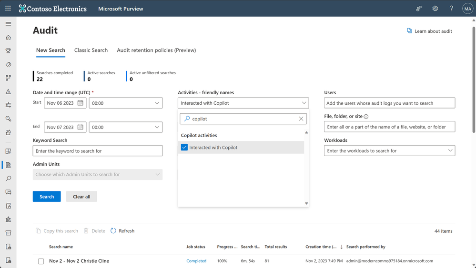The width and height of the screenshot is (476, 268).
Task: Open the Workloads dropdown
Action: coord(450,151)
